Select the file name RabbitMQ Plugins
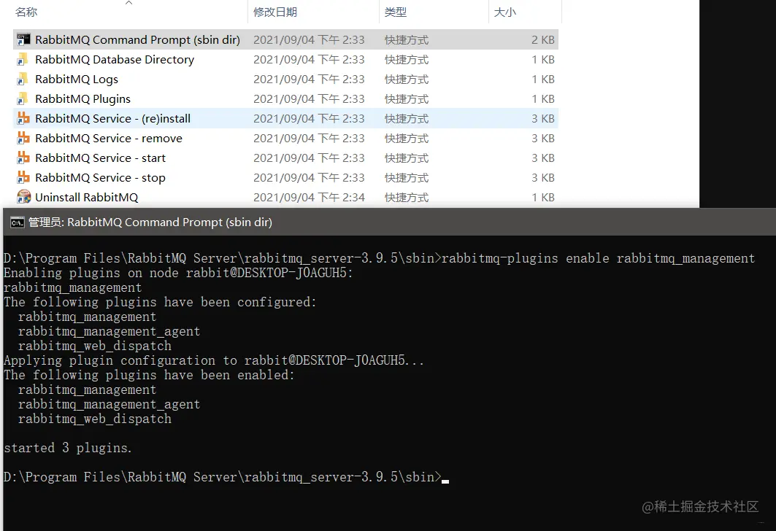776x531 pixels. [x=82, y=99]
